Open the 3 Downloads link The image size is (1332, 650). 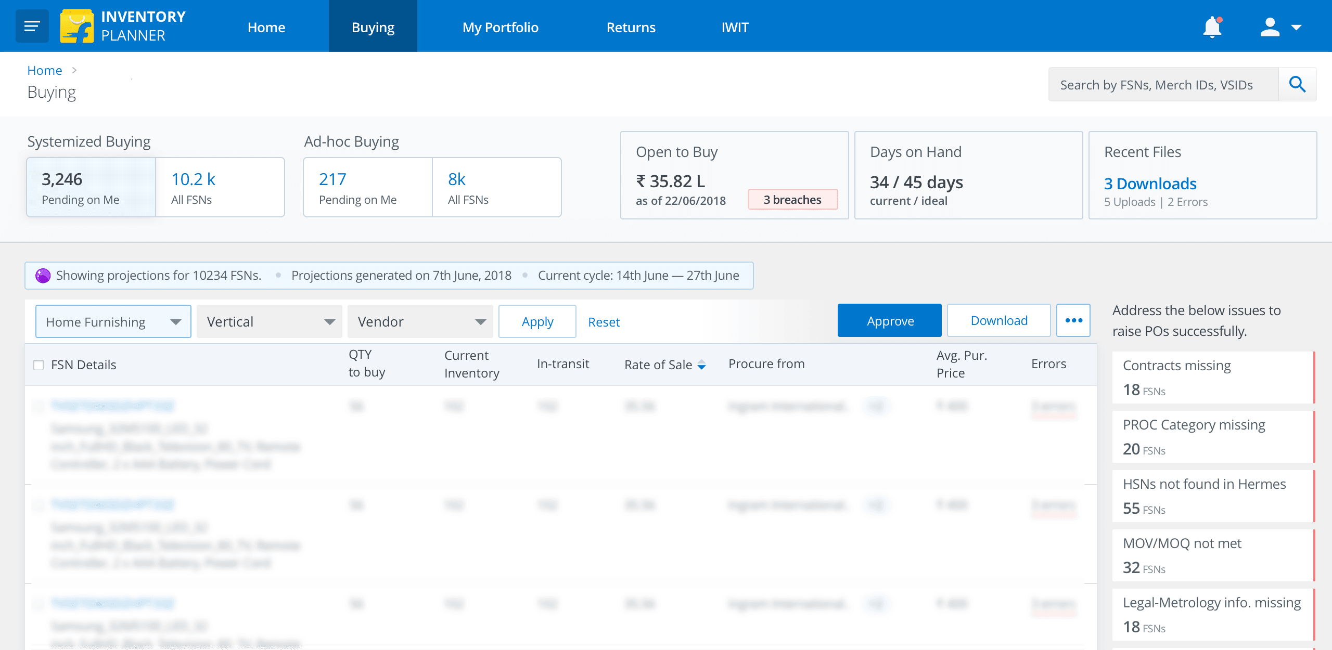point(1150,184)
